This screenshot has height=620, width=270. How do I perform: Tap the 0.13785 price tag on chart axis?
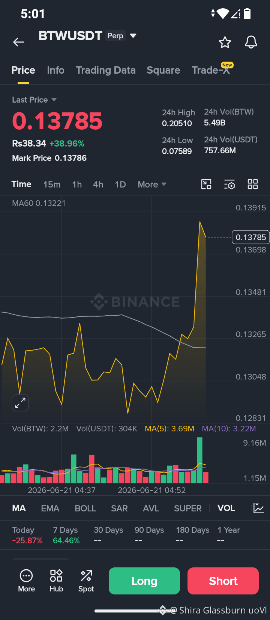tap(250, 237)
